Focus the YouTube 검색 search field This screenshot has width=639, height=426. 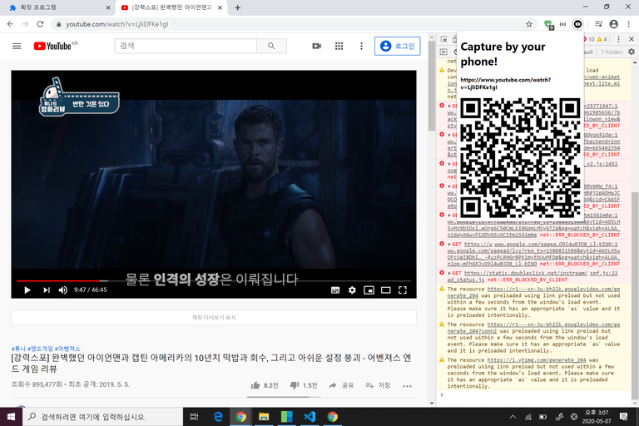[x=186, y=46]
